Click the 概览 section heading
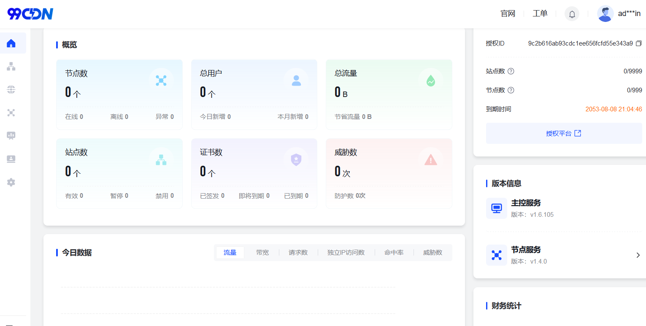 click(70, 45)
